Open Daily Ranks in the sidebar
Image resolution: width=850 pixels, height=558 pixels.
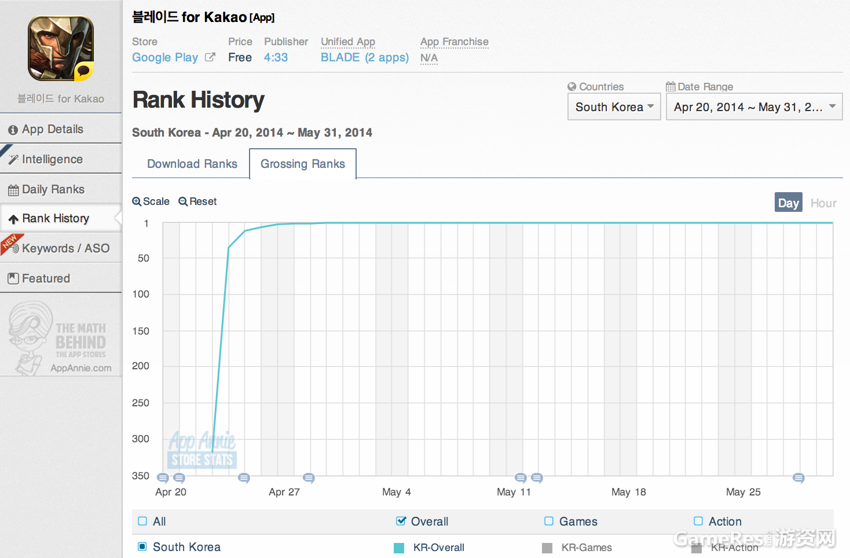pyautogui.click(x=61, y=189)
